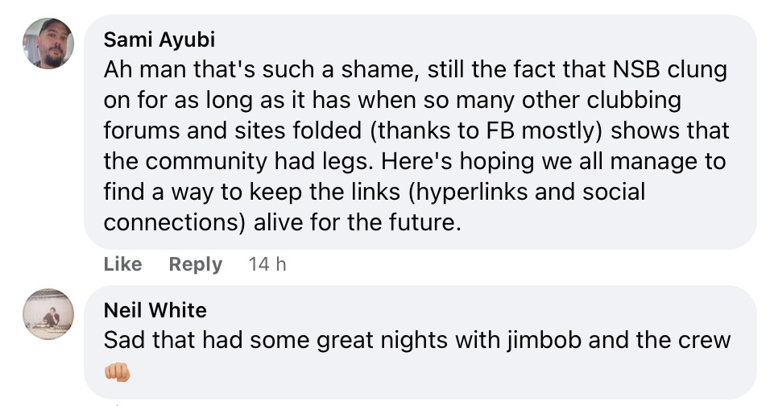Viewport: 770px width, 406px height.
Task: Open the Neil White name link
Action: [x=155, y=310]
